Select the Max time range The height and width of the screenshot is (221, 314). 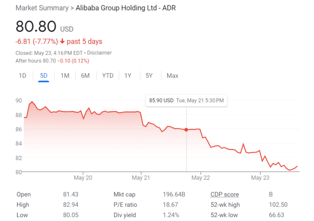[x=172, y=75]
